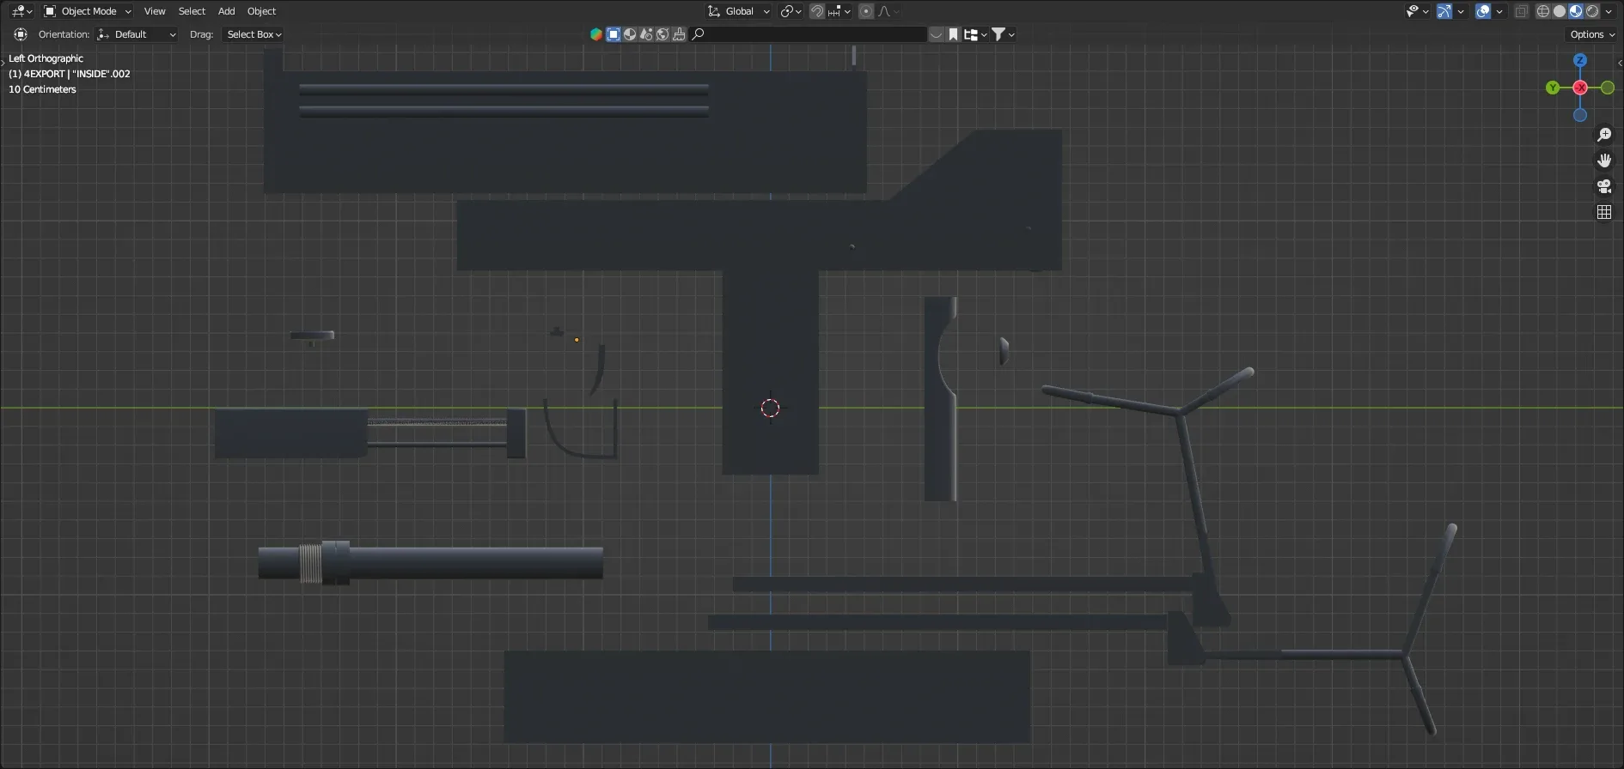Click the Y axis on navigation gizmo
This screenshot has width=1624, height=769.
(1553, 88)
